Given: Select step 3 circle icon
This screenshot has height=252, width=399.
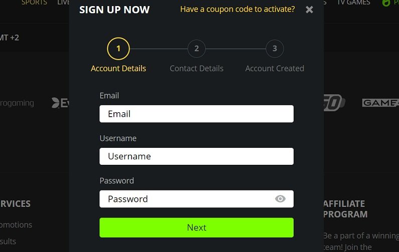Looking at the screenshot, I should (x=275, y=49).
